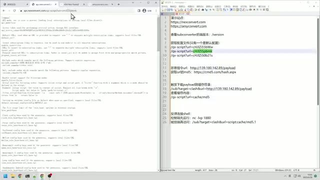
Task: Open Notepad++ Plugins menu
Action: pos(252,6)
